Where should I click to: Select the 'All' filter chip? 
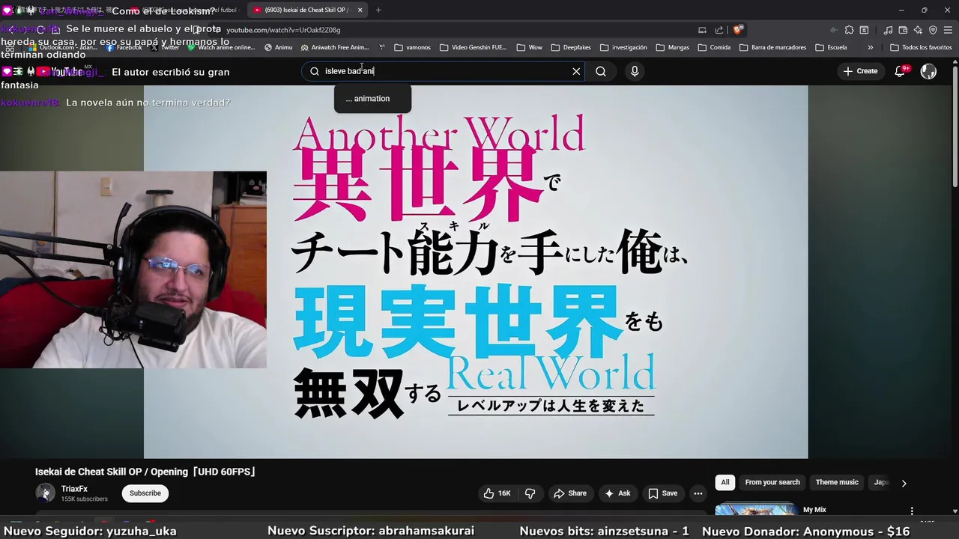(x=725, y=482)
